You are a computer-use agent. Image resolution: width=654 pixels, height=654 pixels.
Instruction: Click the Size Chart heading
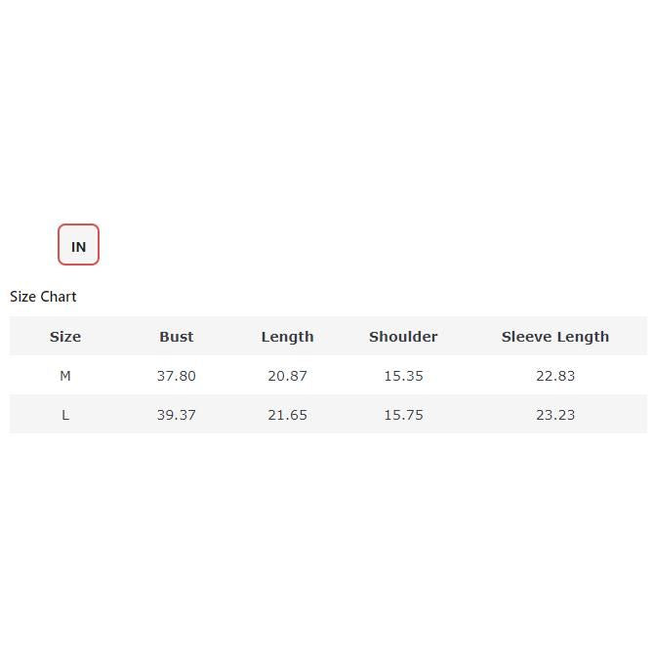point(43,297)
